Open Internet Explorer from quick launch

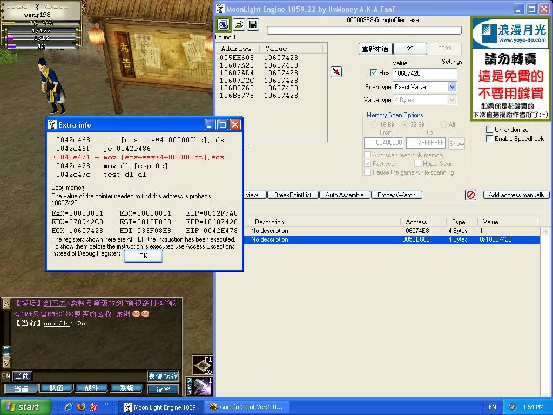[69, 407]
